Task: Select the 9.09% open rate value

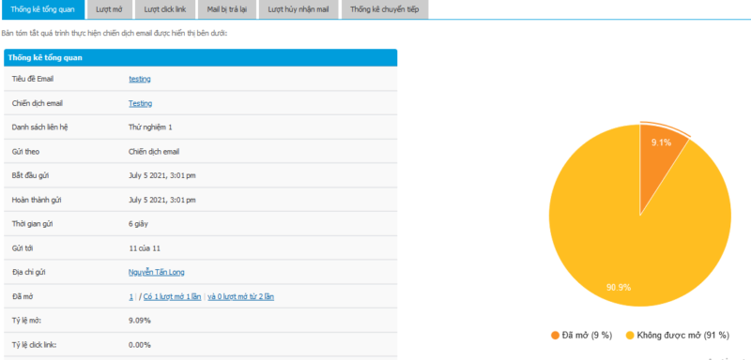Action: pyautogui.click(x=139, y=321)
